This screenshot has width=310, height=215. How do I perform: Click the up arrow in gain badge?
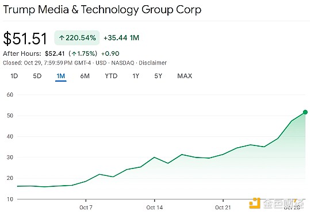point(62,38)
